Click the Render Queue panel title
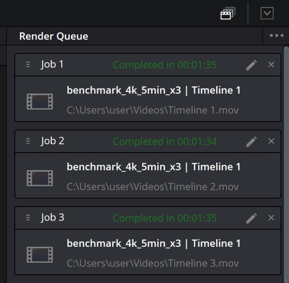289x283 pixels. pos(53,36)
